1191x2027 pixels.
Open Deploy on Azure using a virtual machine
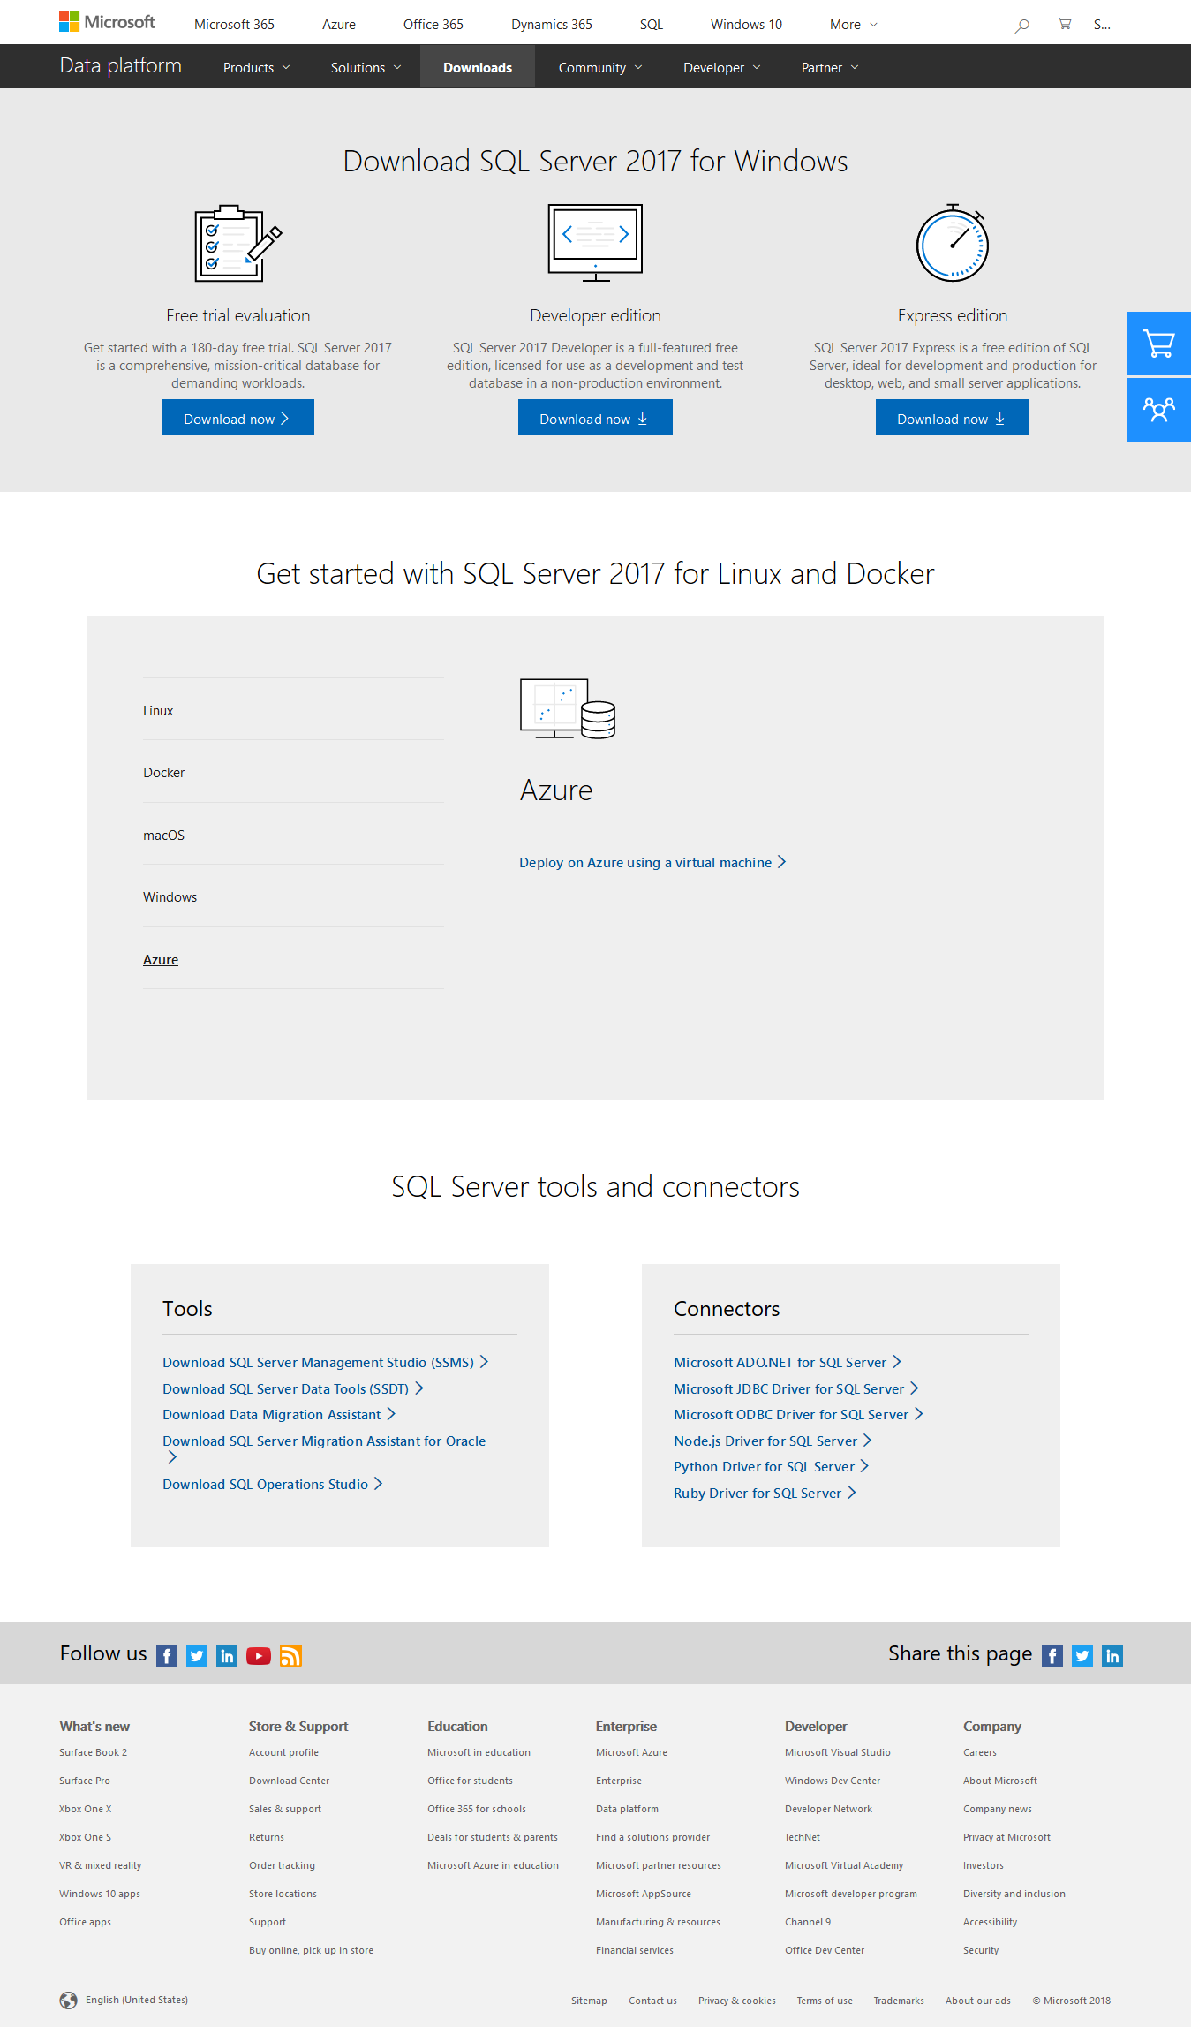[652, 863]
